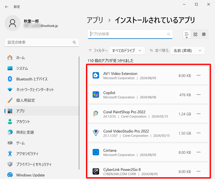
Task: Open ネットワークとインターネット settings
Action: click(42, 90)
